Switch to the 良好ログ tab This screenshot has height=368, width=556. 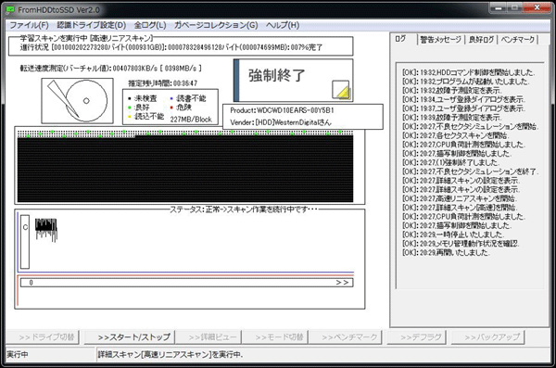pyautogui.click(x=481, y=39)
